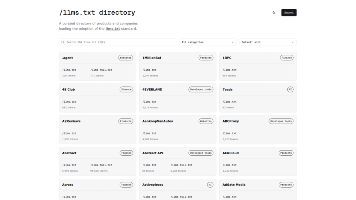This screenshot has height=200, width=356.
Task: Click the Finance tag on the 1RPC card
Action: pyautogui.click(x=287, y=58)
